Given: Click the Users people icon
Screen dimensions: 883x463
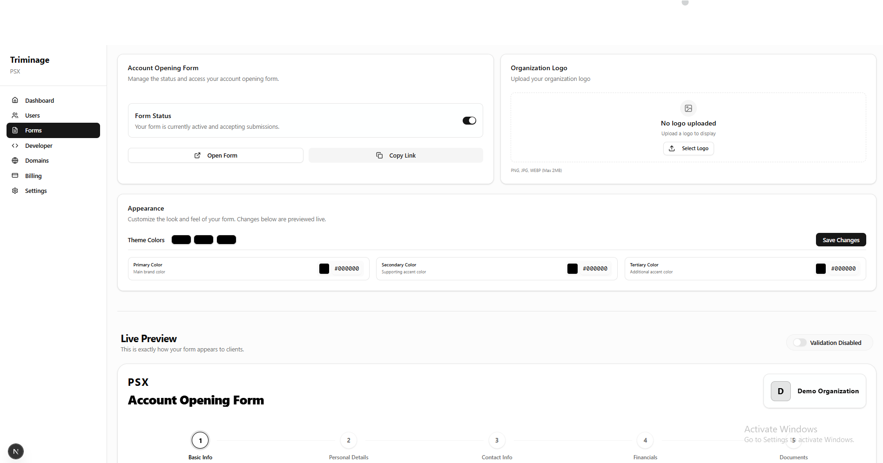Looking at the screenshot, I should pos(15,115).
